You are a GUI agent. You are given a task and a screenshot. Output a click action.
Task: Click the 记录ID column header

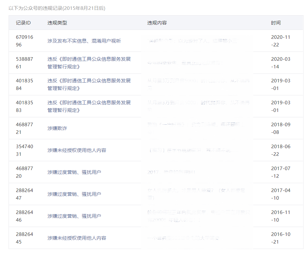[23, 23]
